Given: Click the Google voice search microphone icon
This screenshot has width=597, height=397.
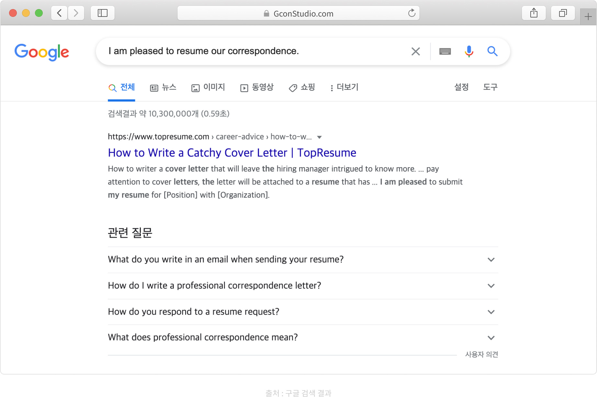Looking at the screenshot, I should tap(468, 51).
